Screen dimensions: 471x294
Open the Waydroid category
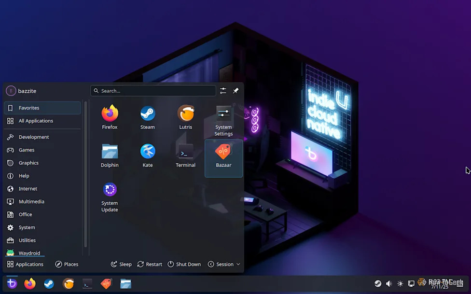click(x=42, y=252)
